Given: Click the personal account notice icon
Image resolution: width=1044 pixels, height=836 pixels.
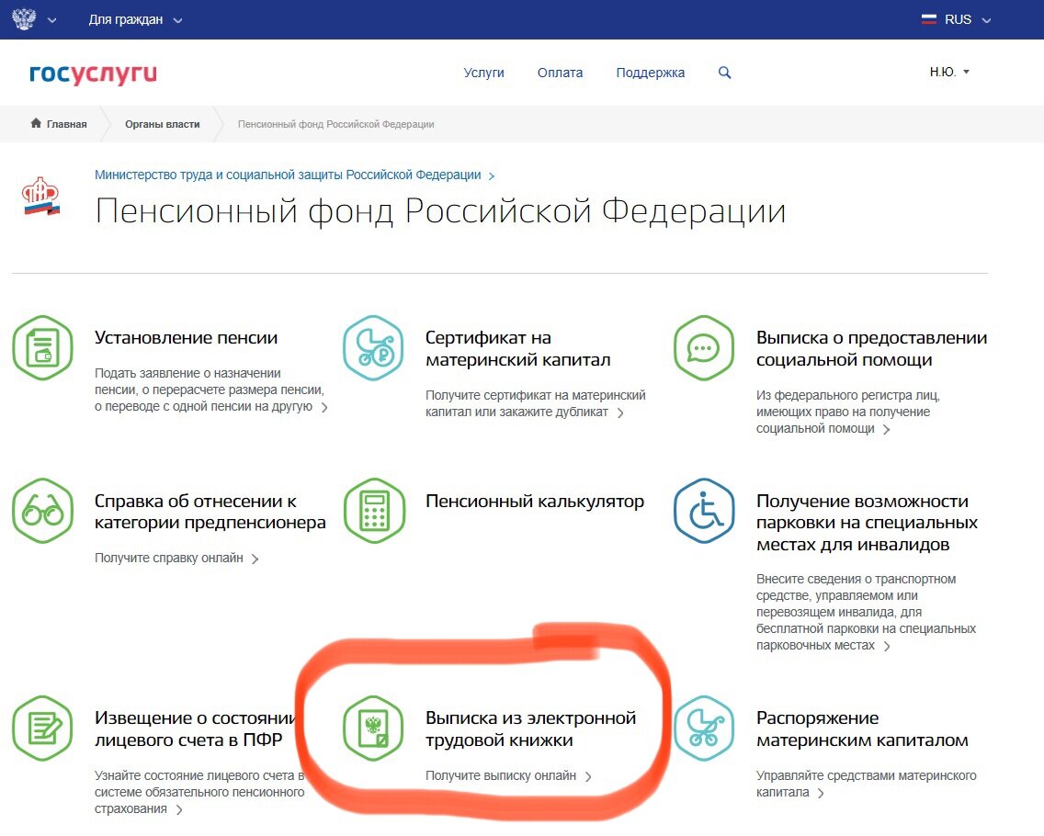Looking at the screenshot, I should click(42, 729).
